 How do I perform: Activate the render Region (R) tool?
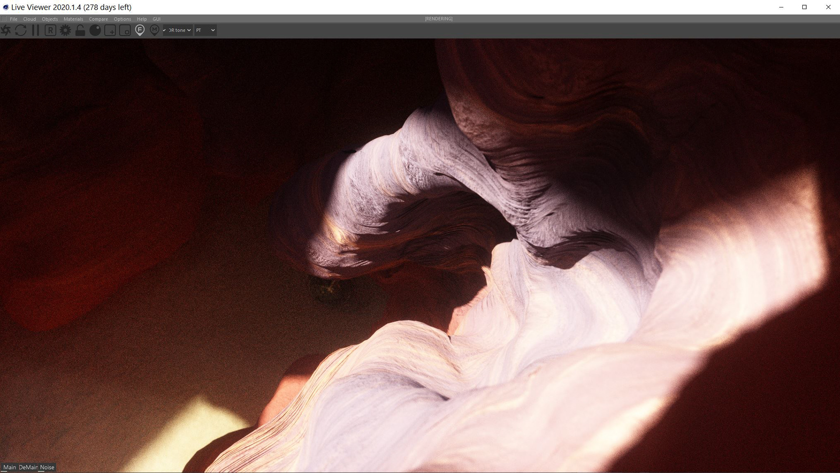click(50, 30)
